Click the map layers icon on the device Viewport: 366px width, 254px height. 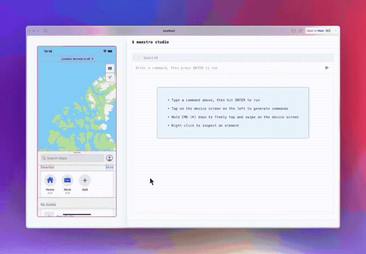(x=110, y=68)
